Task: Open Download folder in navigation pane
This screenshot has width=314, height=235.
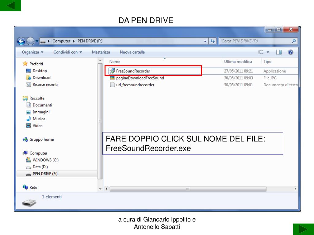Action: click(41, 77)
